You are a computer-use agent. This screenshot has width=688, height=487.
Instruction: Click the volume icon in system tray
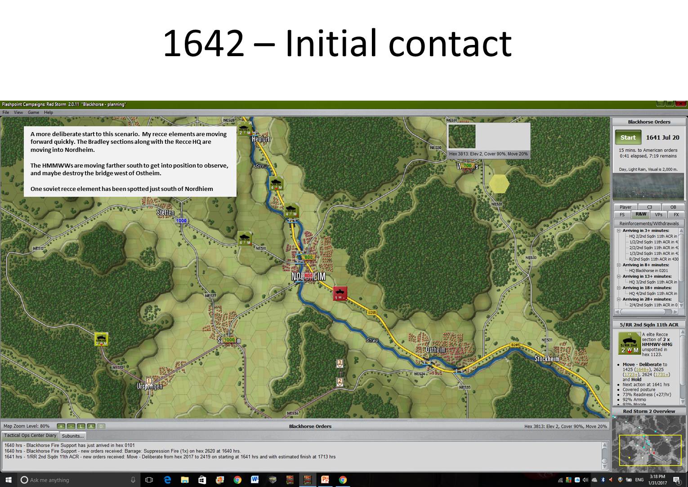585,480
